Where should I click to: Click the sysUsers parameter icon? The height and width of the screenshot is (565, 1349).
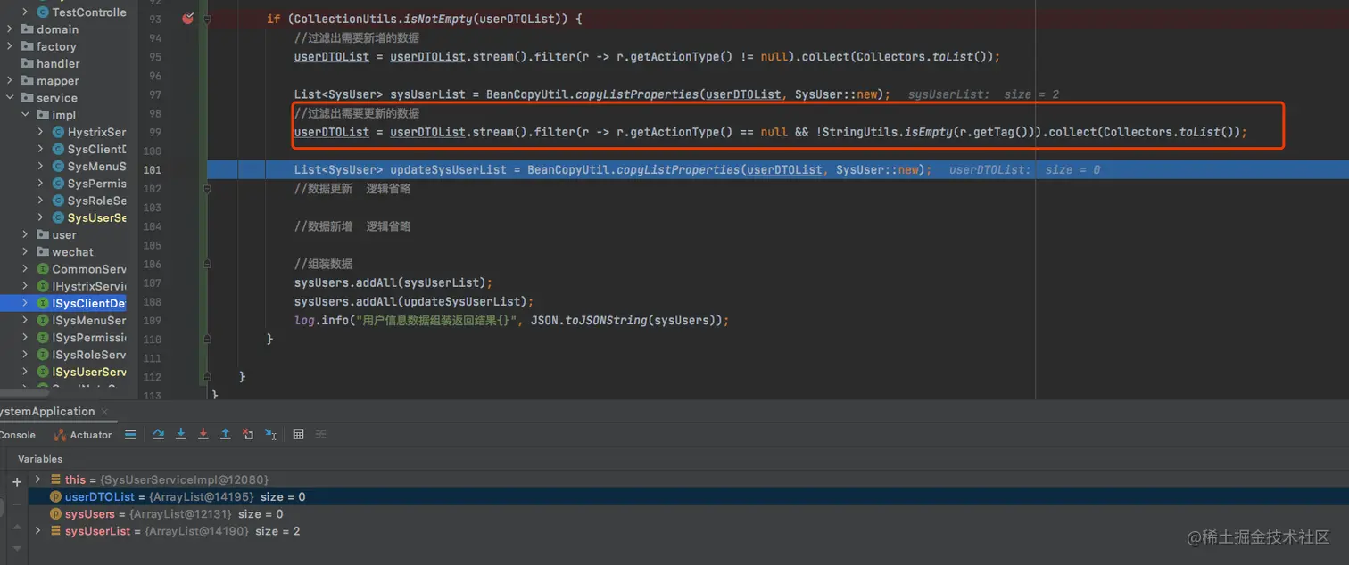[55, 514]
